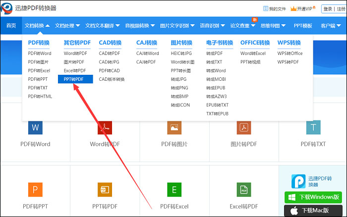This screenshot has width=347, height=217.
Task: Select TXT转EPUB menu entry
Action: pos(217,113)
